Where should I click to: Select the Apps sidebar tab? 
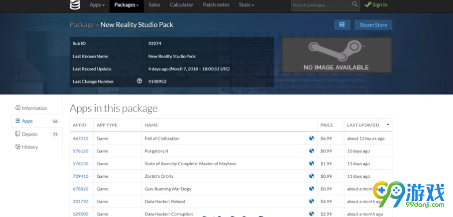(x=37, y=121)
